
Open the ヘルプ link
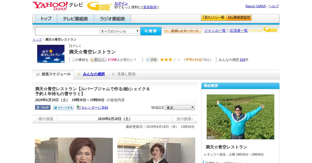(x=274, y=6)
